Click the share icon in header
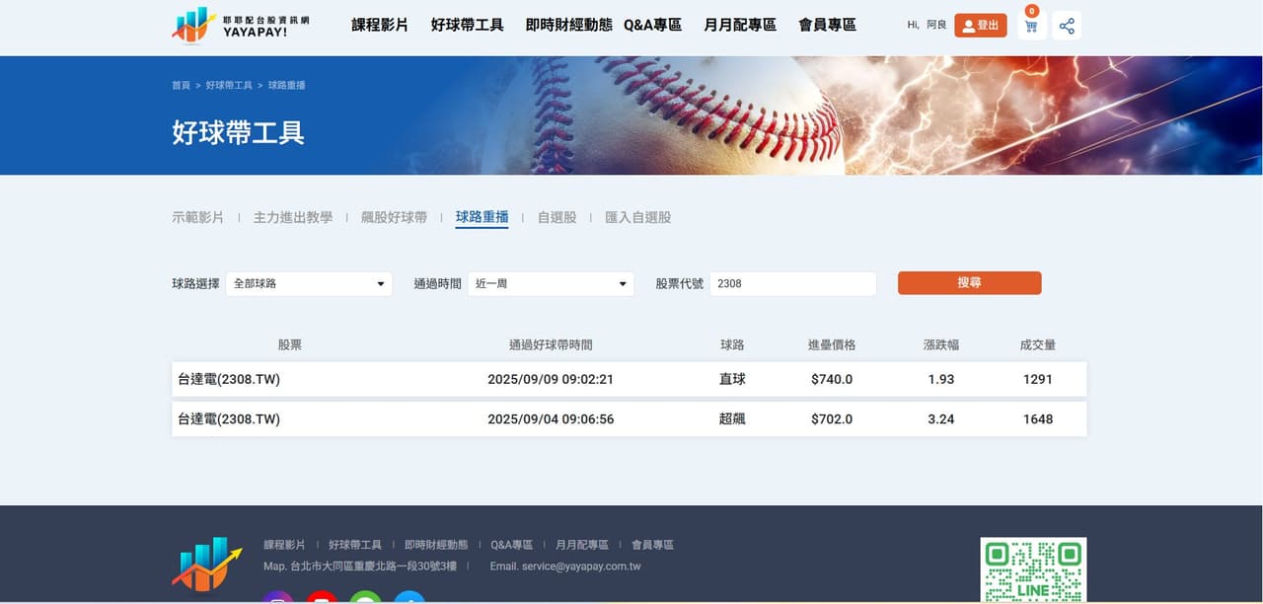 click(1067, 26)
